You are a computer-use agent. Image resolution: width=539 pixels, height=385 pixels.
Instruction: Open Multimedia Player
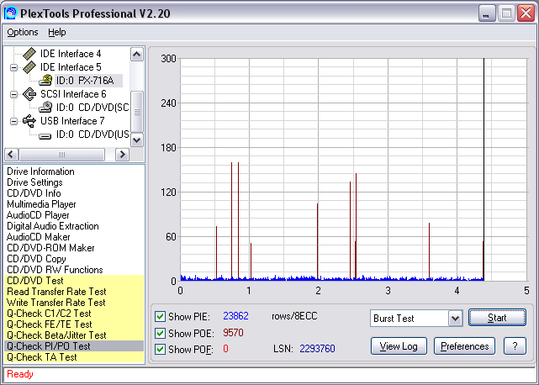(41, 204)
